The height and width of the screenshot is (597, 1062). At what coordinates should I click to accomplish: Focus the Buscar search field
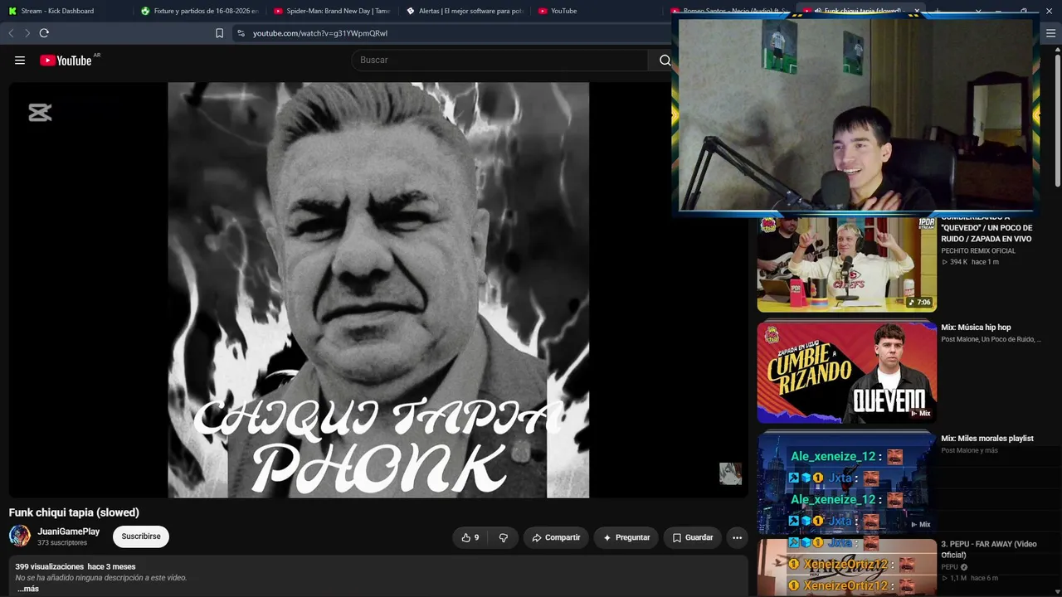tap(500, 60)
